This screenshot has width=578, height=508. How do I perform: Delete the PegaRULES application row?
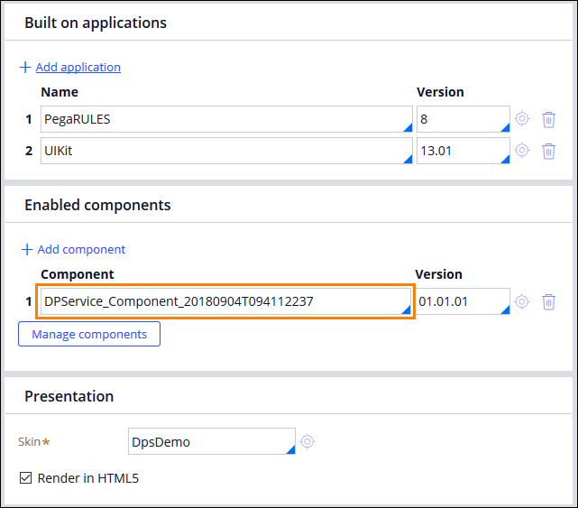coord(548,119)
